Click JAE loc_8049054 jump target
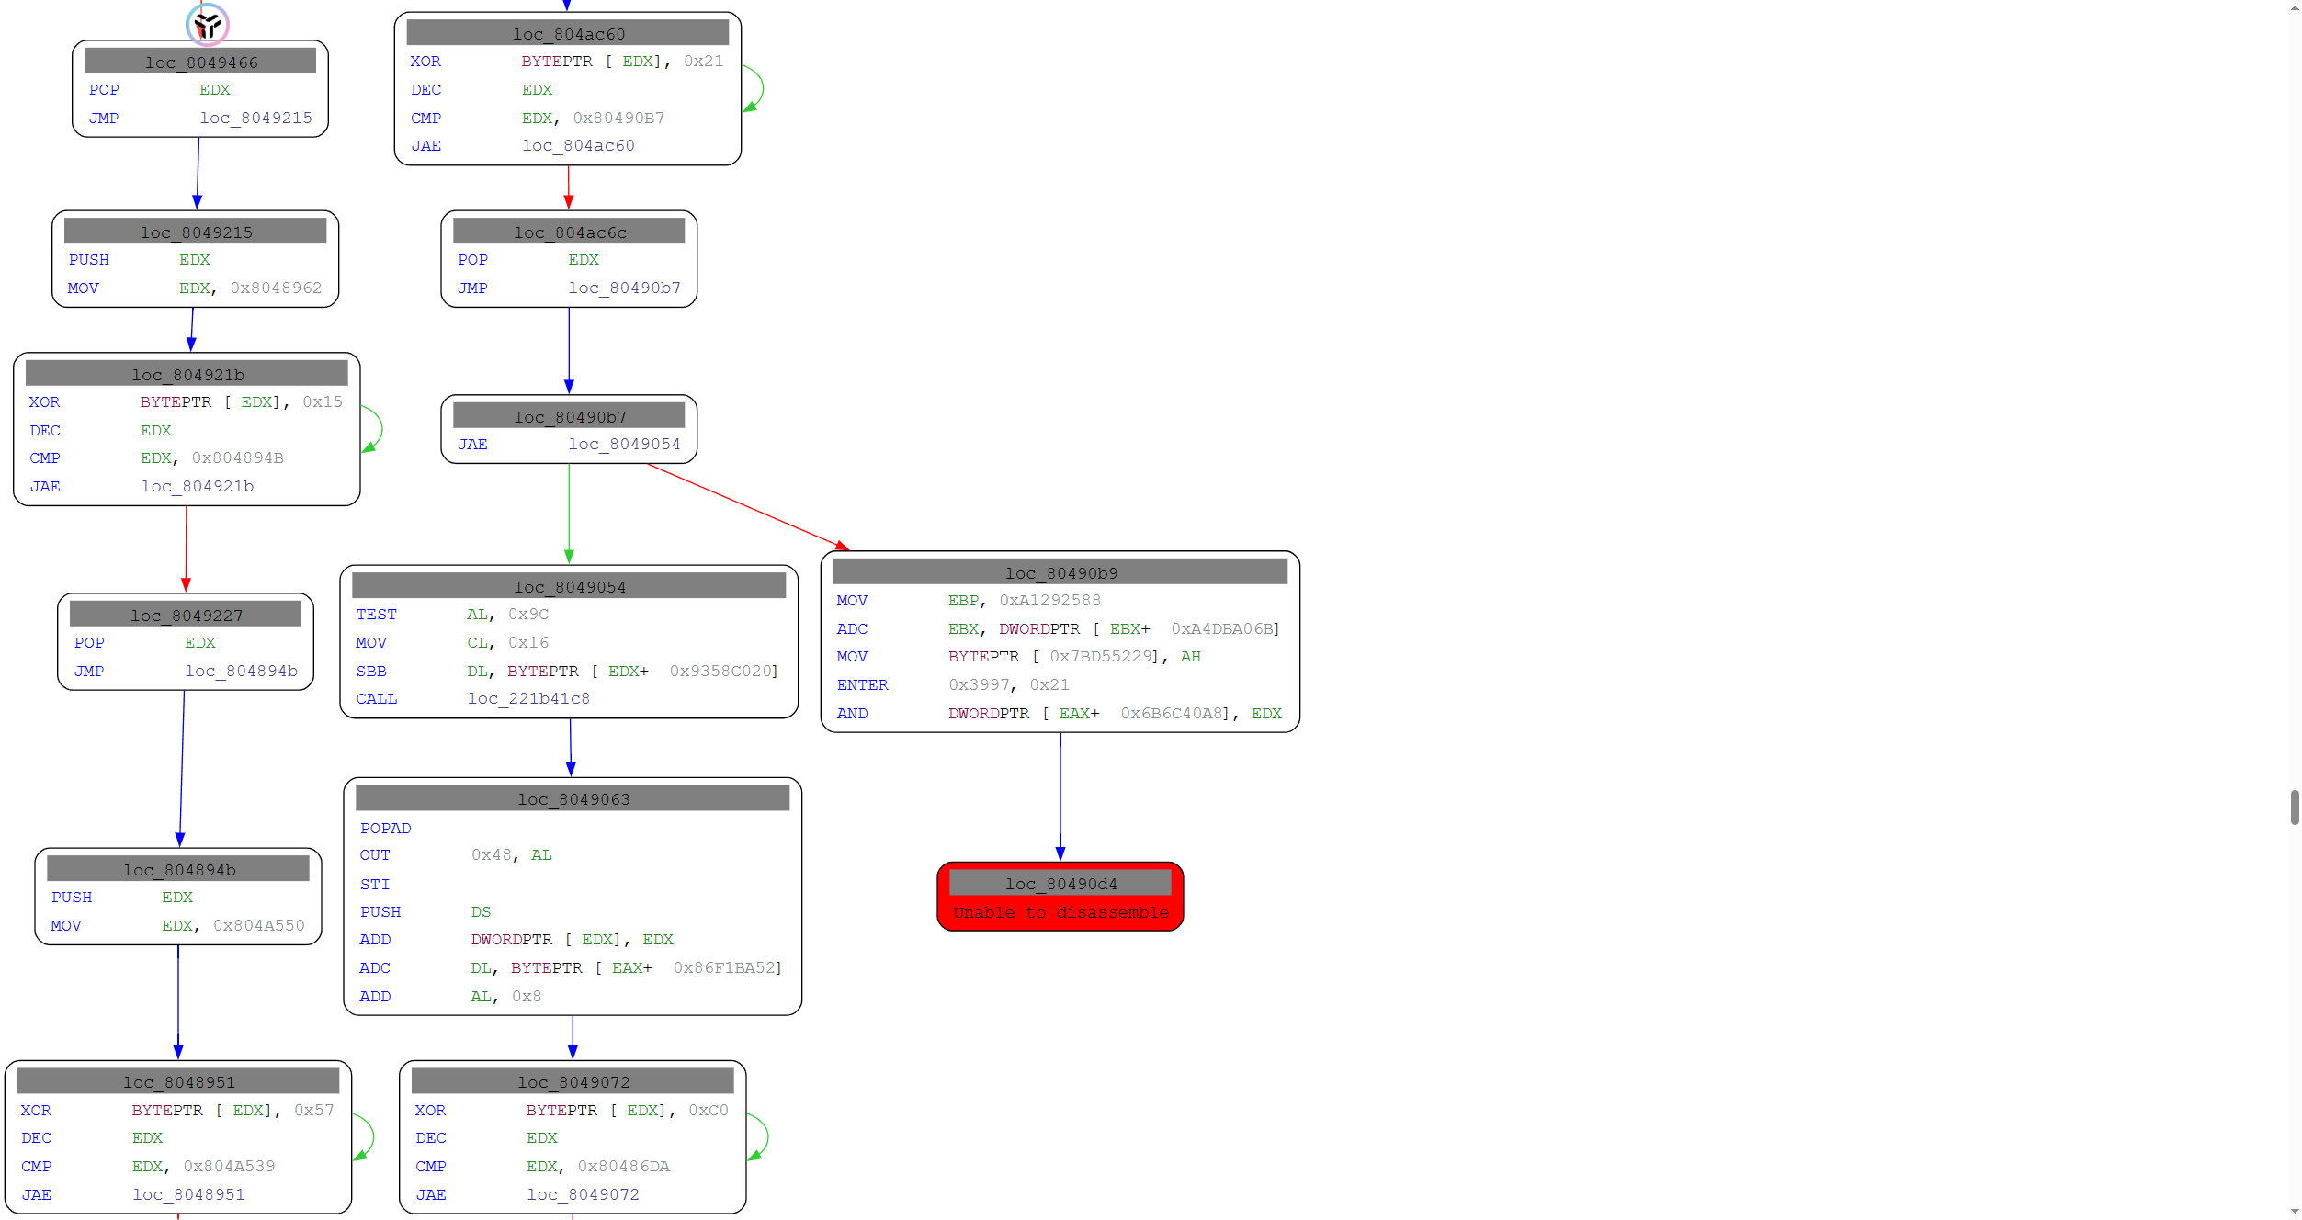This screenshot has height=1220, width=2302. [x=625, y=444]
